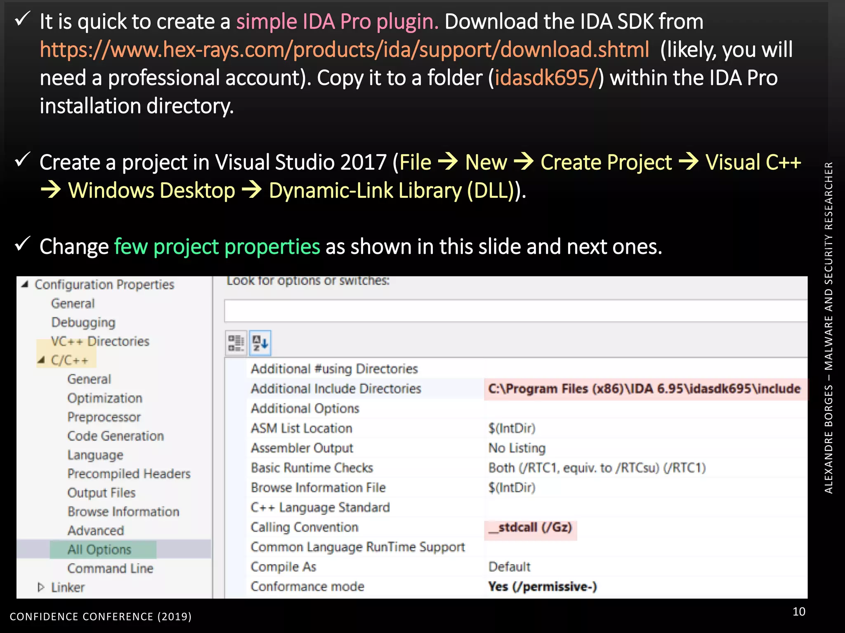Select General under C/C++

tap(89, 379)
